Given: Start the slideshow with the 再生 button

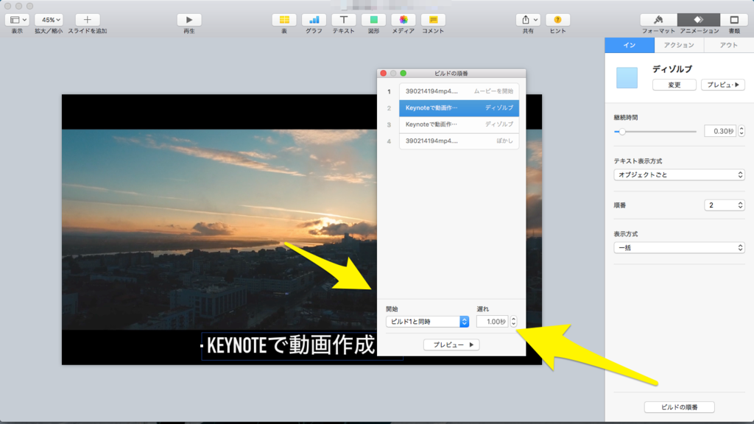Looking at the screenshot, I should pyautogui.click(x=189, y=20).
